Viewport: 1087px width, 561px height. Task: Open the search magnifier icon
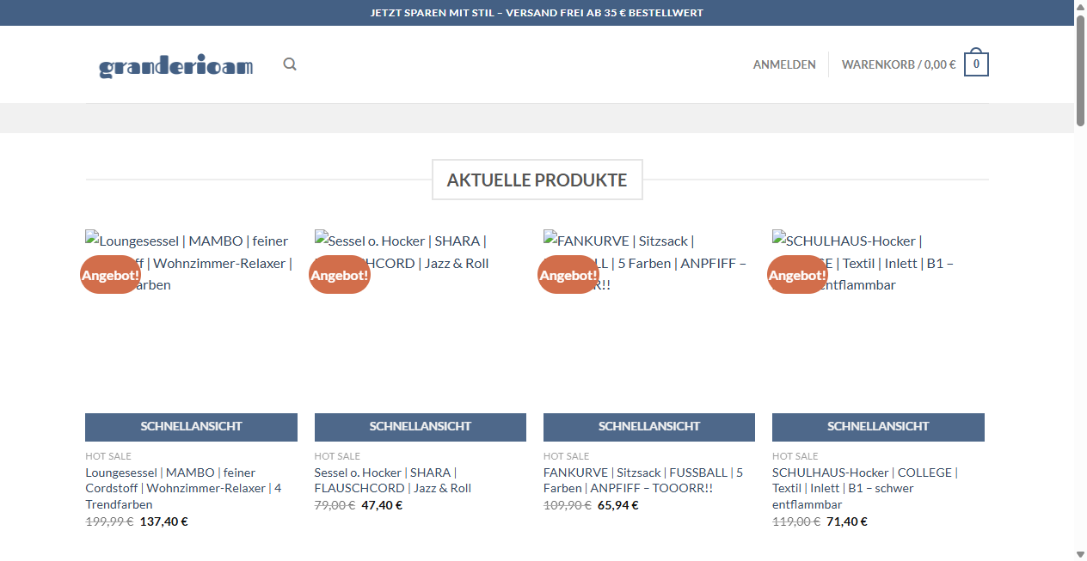pyautogui.click(x=289, y=64)
